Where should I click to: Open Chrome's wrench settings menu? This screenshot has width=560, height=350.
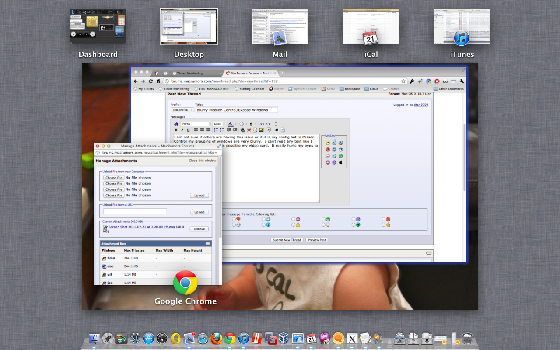pyautogui.click(x=462, y=81)
